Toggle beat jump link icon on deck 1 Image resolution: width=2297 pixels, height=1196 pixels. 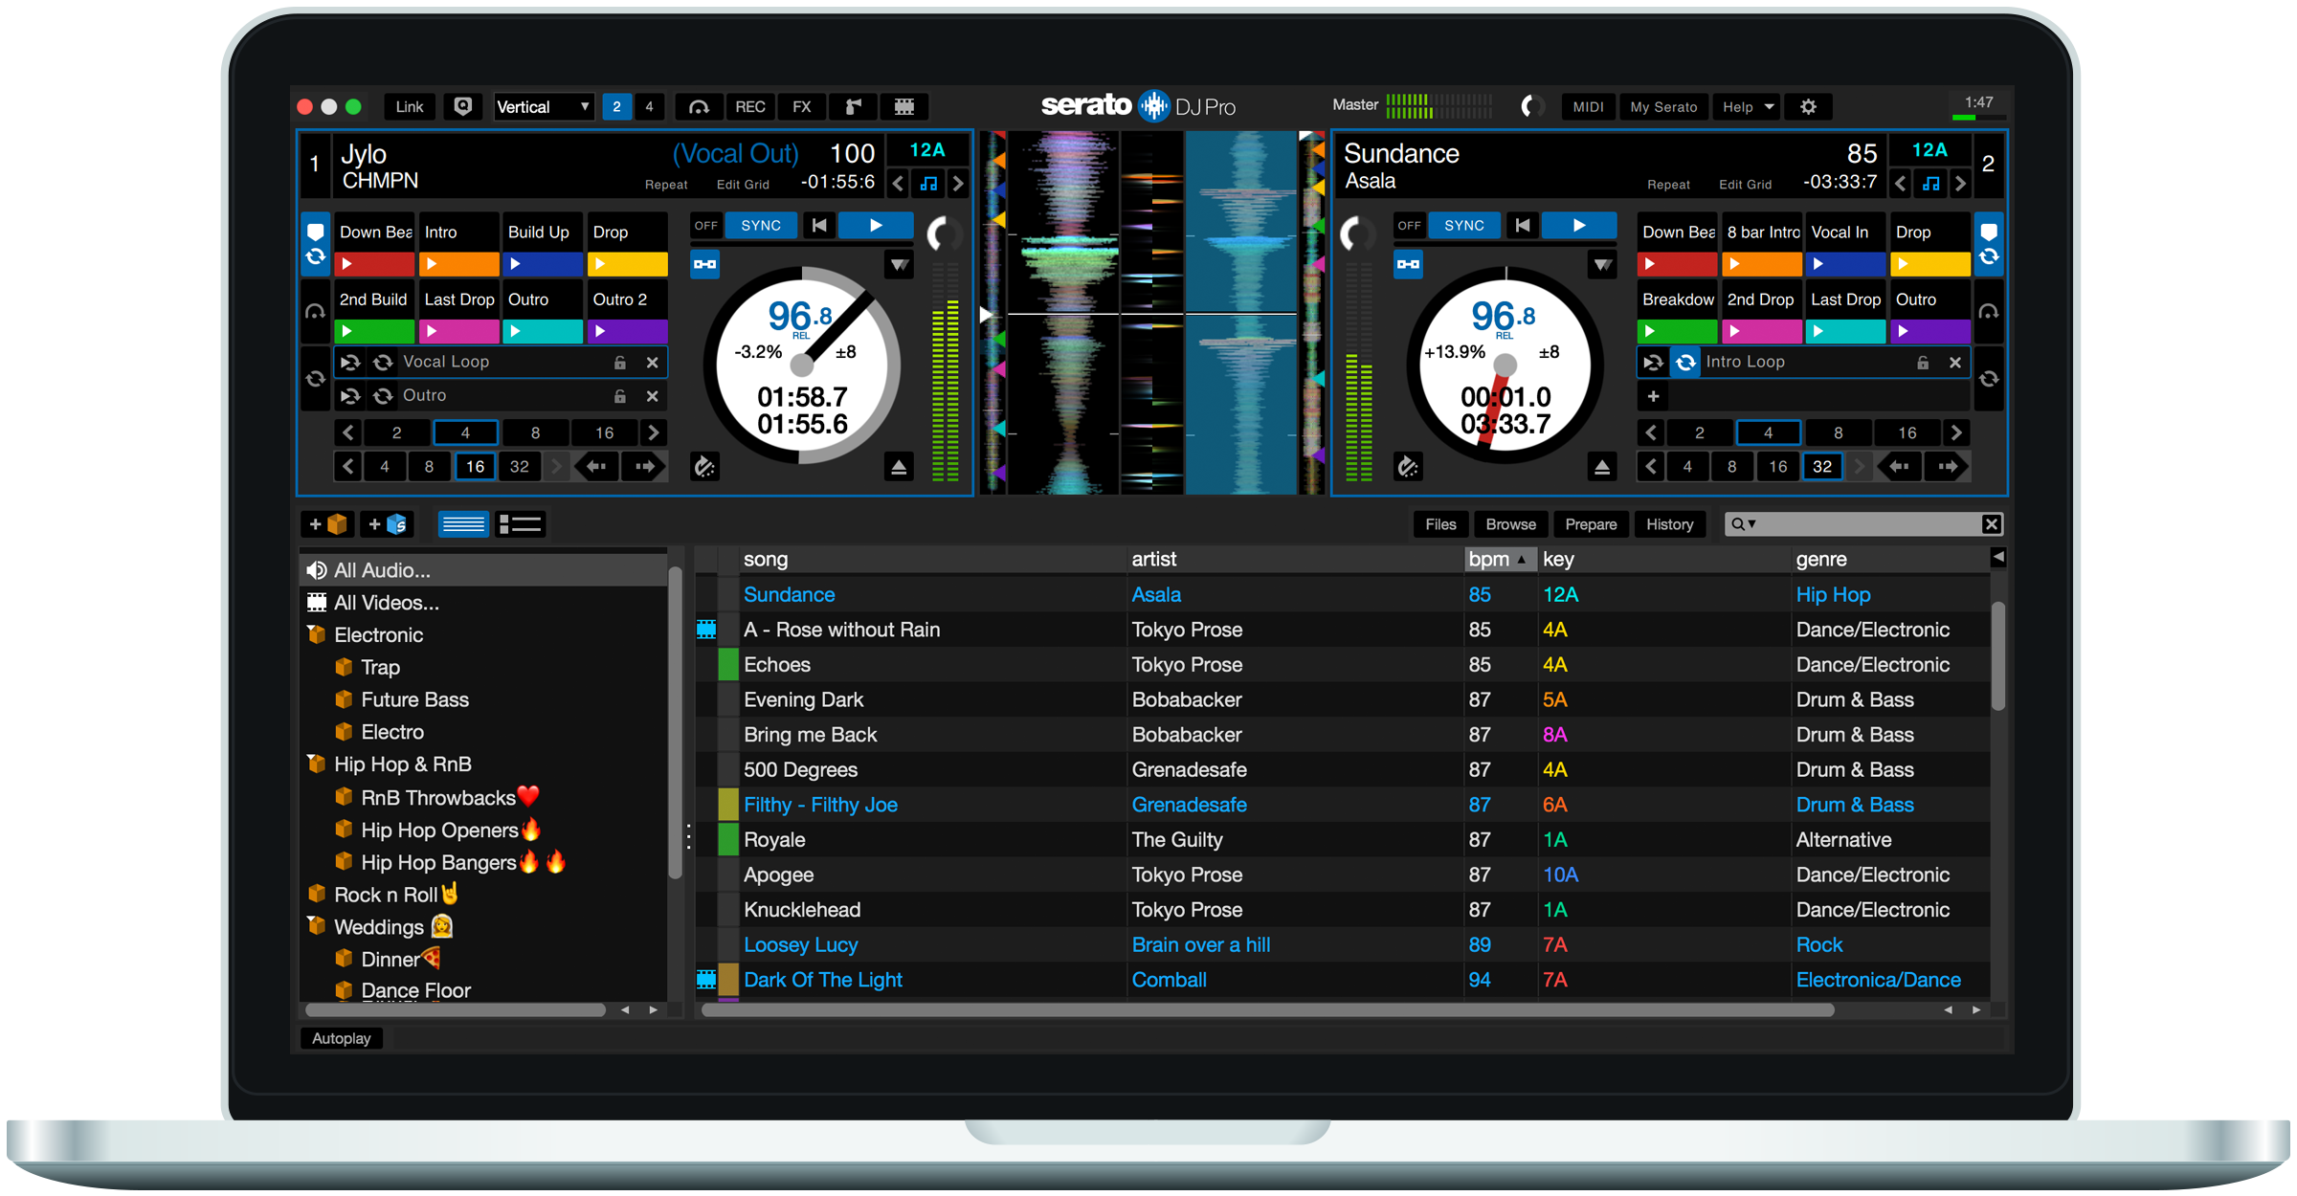coord(705,264)
